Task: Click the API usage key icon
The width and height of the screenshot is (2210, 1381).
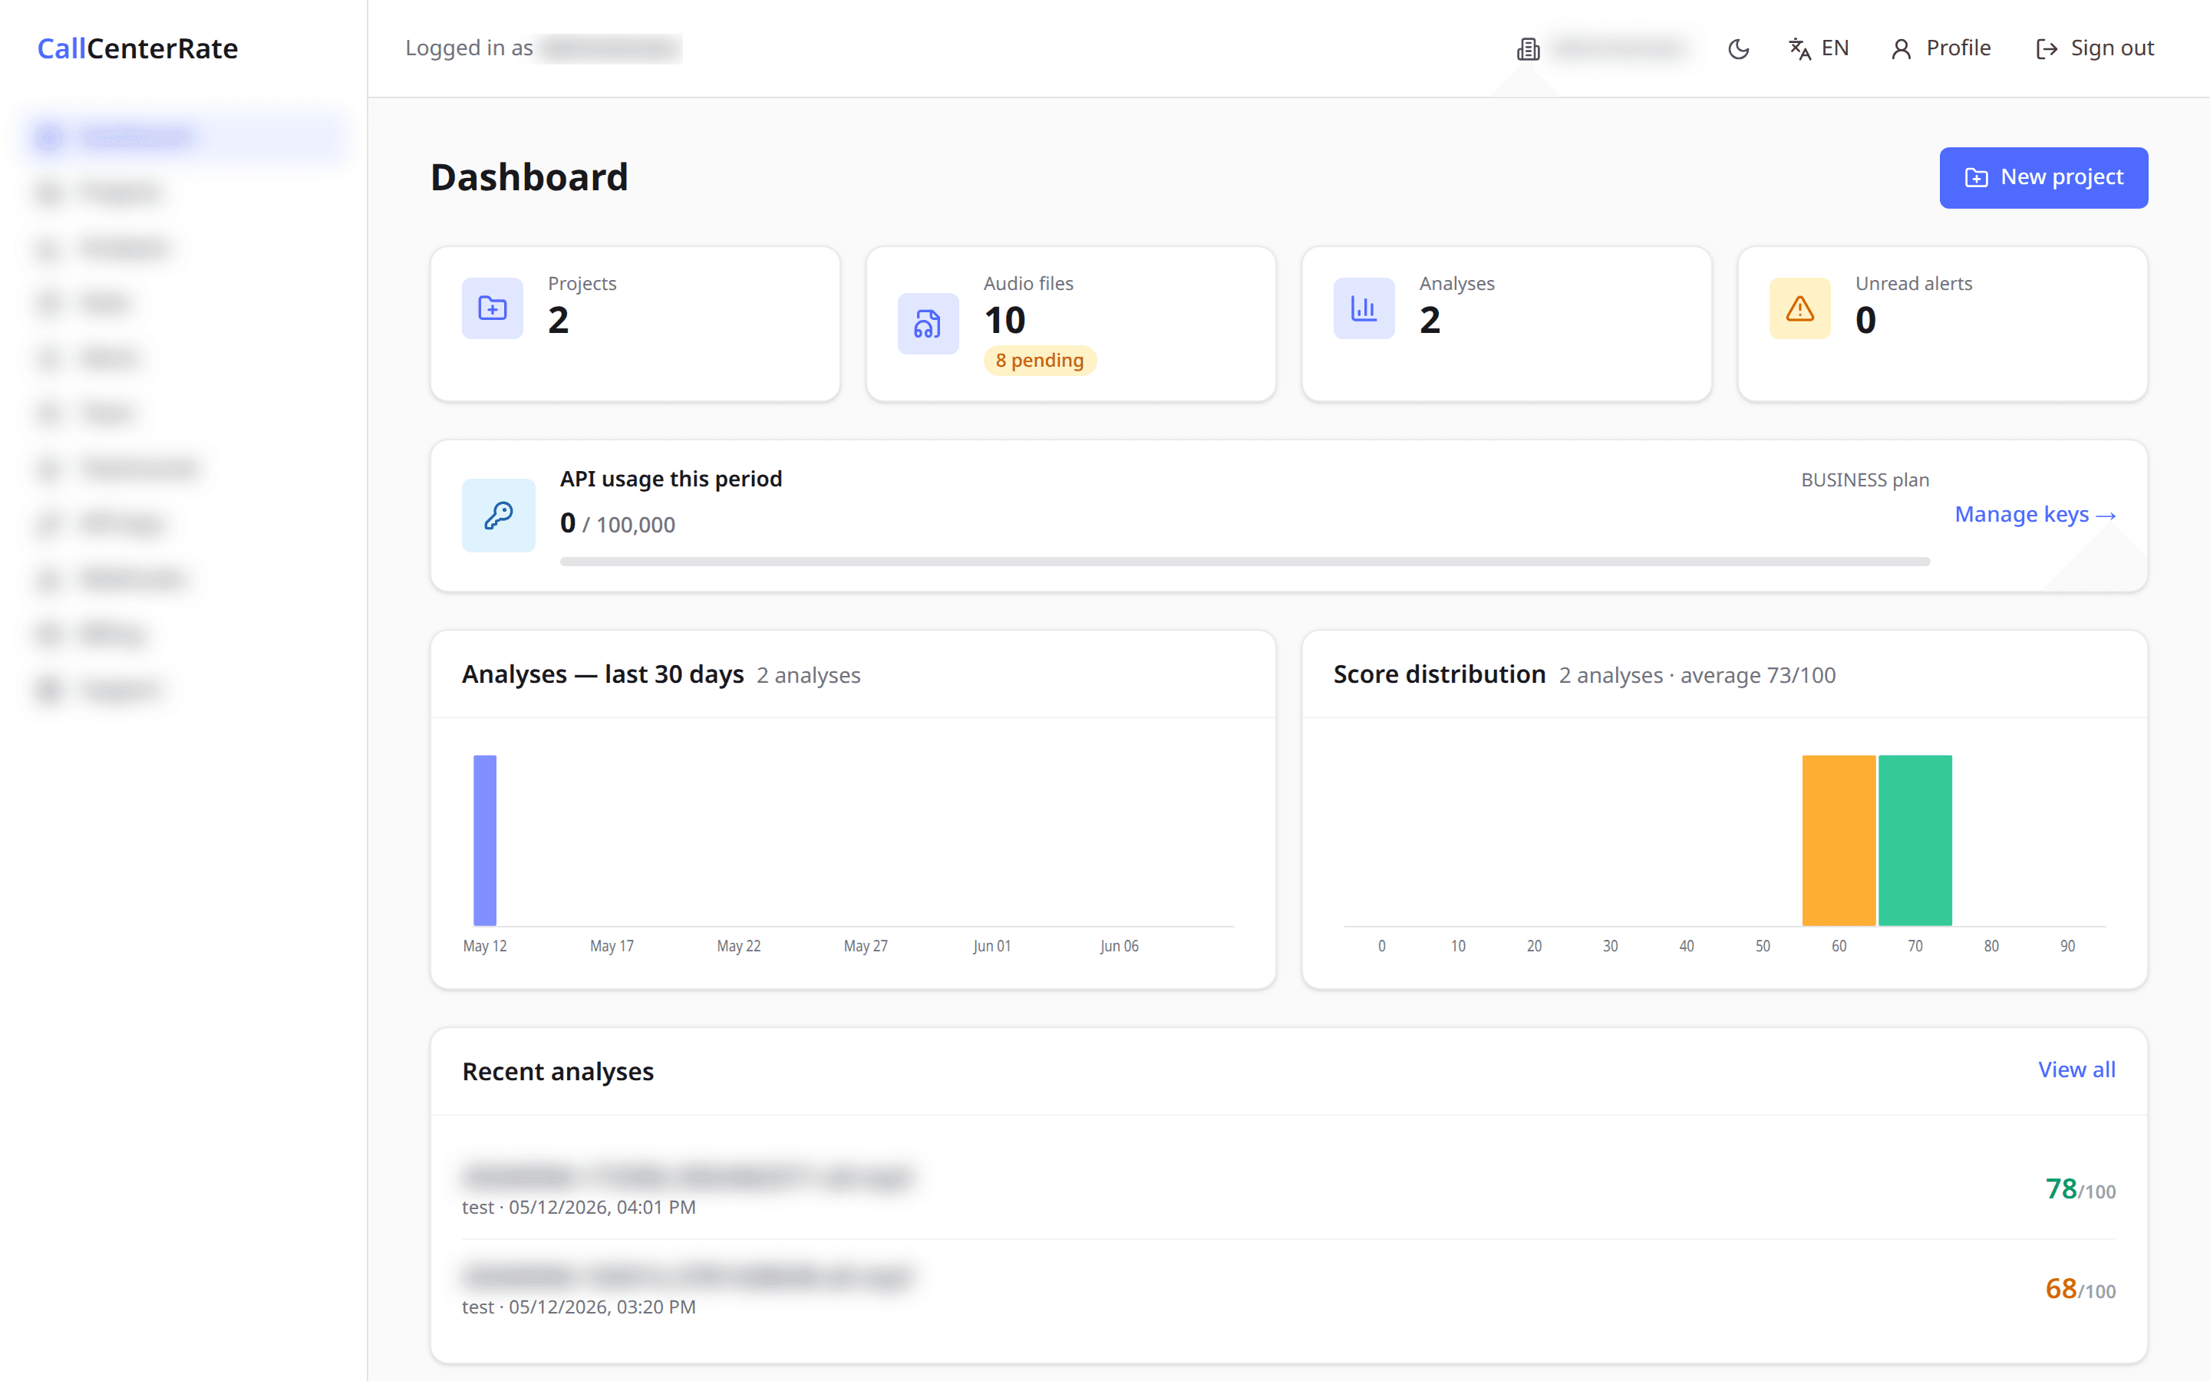Action: click(x=499, y=515)
